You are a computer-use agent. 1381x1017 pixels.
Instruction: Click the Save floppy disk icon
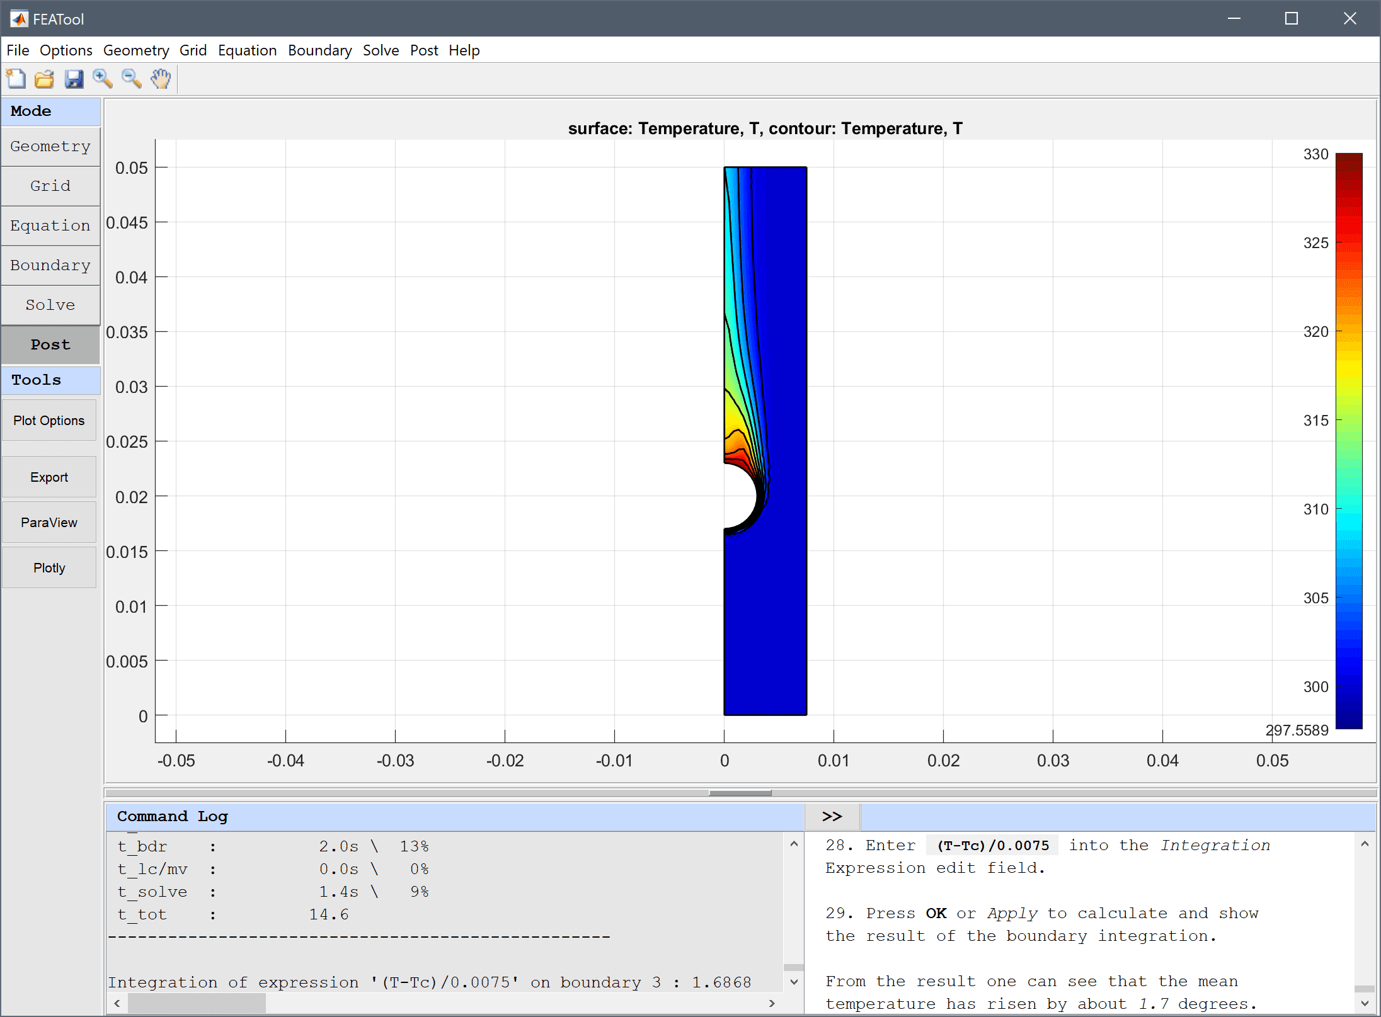point(74,79)
